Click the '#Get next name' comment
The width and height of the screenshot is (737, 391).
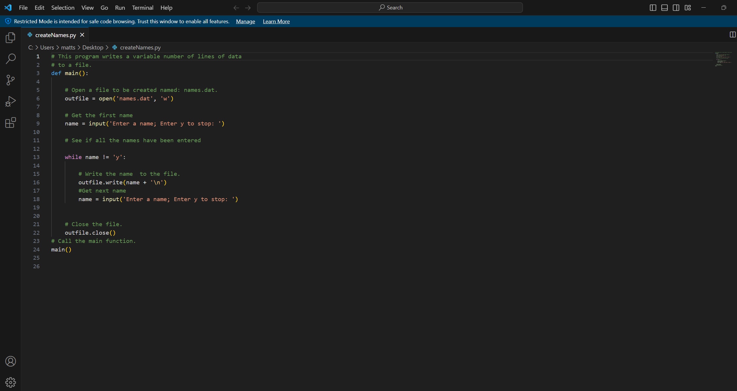(x=102, y=191)
